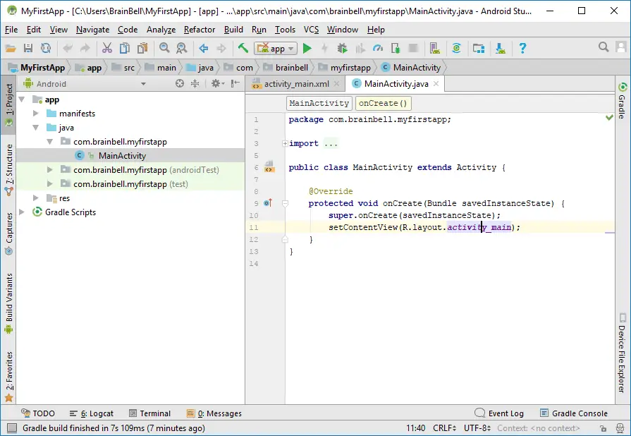Screen dimensions: 631x436
Task: Switch to the activity_main.xml tab
Action: pos(296,84)
